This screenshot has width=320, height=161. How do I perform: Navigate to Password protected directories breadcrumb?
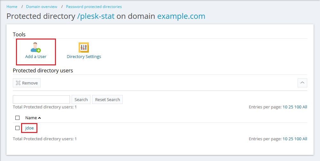(x=94, y=7)
